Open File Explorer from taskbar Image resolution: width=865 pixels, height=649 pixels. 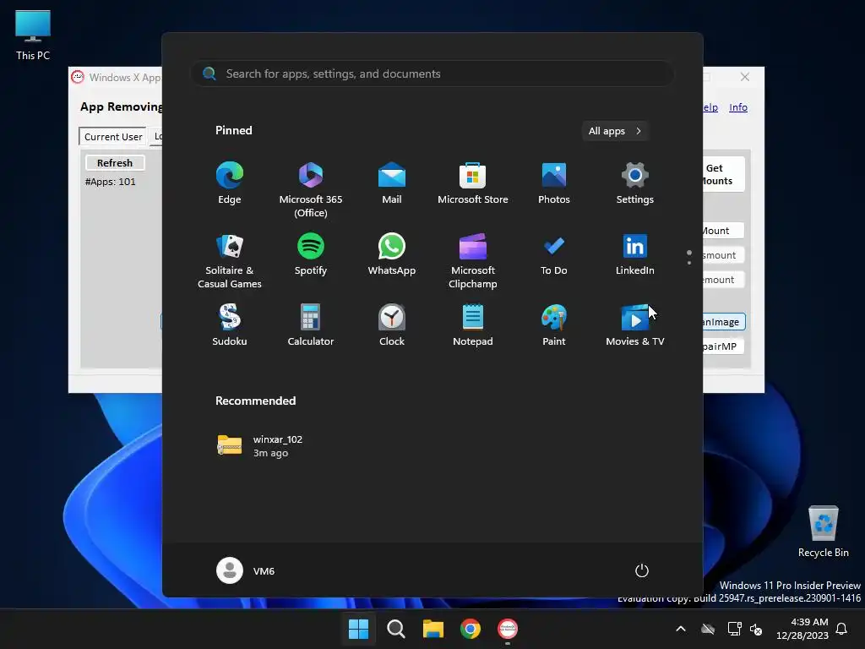coord(433,629)
